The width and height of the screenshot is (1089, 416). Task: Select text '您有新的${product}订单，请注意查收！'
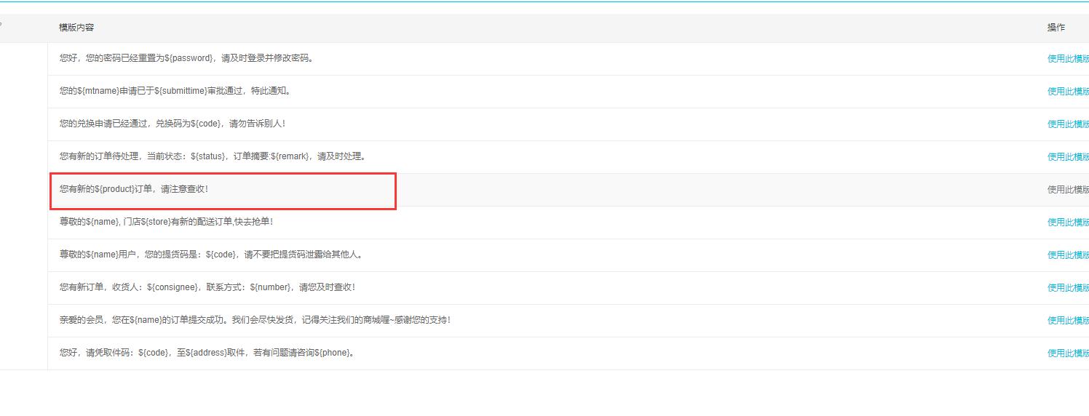click(134, 189)
